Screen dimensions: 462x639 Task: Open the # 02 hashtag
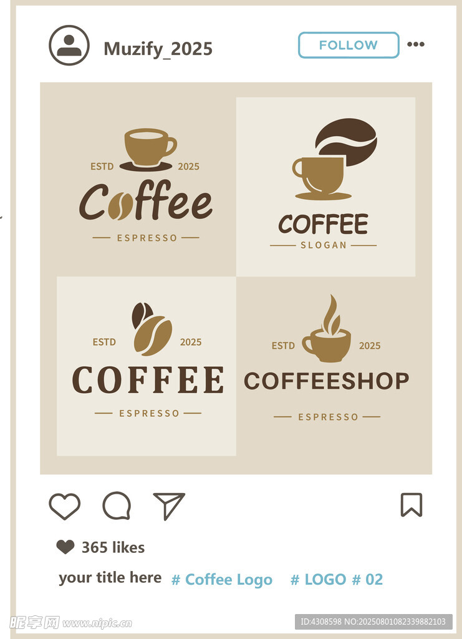368,580
